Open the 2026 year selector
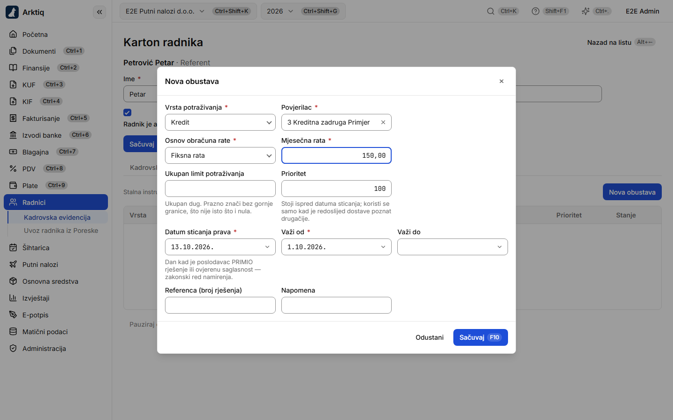673x420 pixels. click(303, 11)
